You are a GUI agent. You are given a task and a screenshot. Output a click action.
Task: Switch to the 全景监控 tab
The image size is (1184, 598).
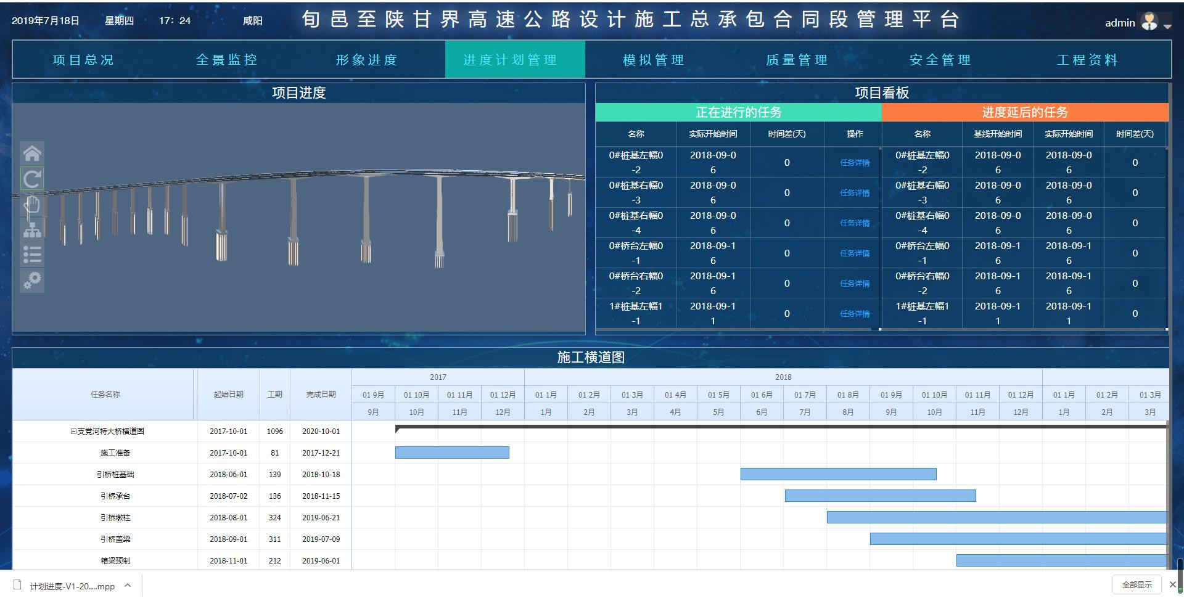tap(227, 60)
